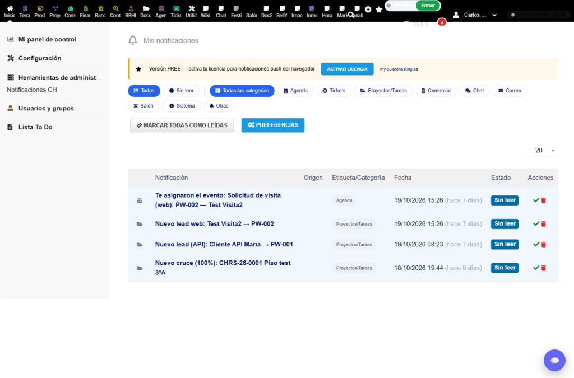Filter notifications by Proyectos/Tareas category
Screen dimensions: 574x378
tap(383, 91)
